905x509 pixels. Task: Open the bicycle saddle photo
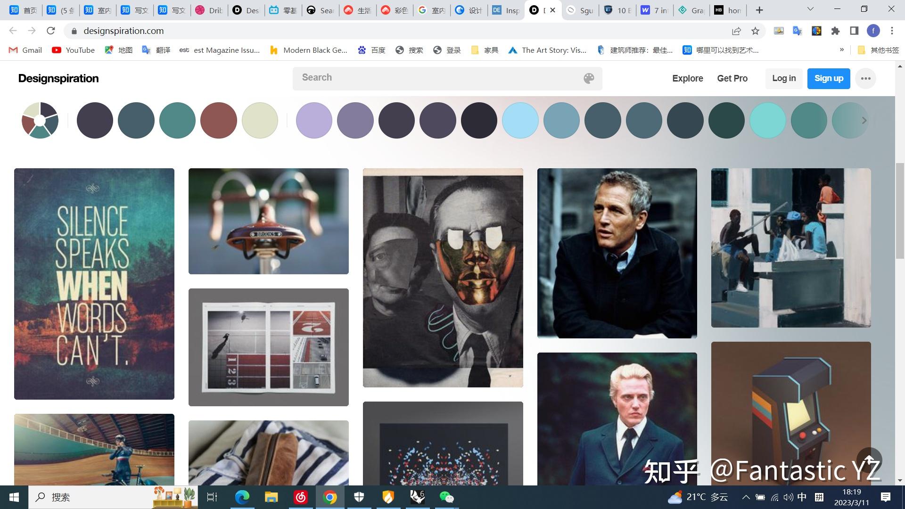coord(269,221)
